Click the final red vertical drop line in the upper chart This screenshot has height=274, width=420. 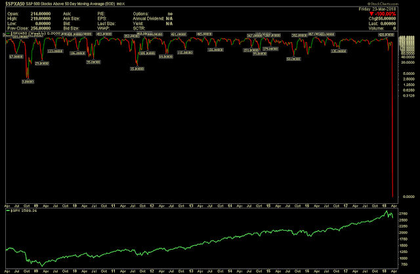point(392,121)
